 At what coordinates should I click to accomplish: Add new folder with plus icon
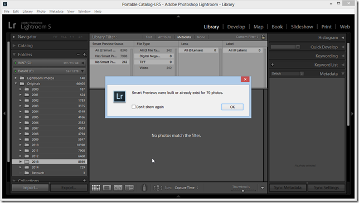84,55
